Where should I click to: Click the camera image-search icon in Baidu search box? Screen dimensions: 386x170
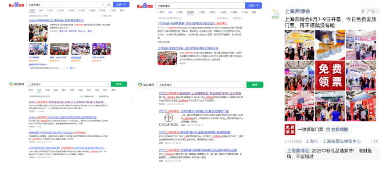(x=109, y=5)
